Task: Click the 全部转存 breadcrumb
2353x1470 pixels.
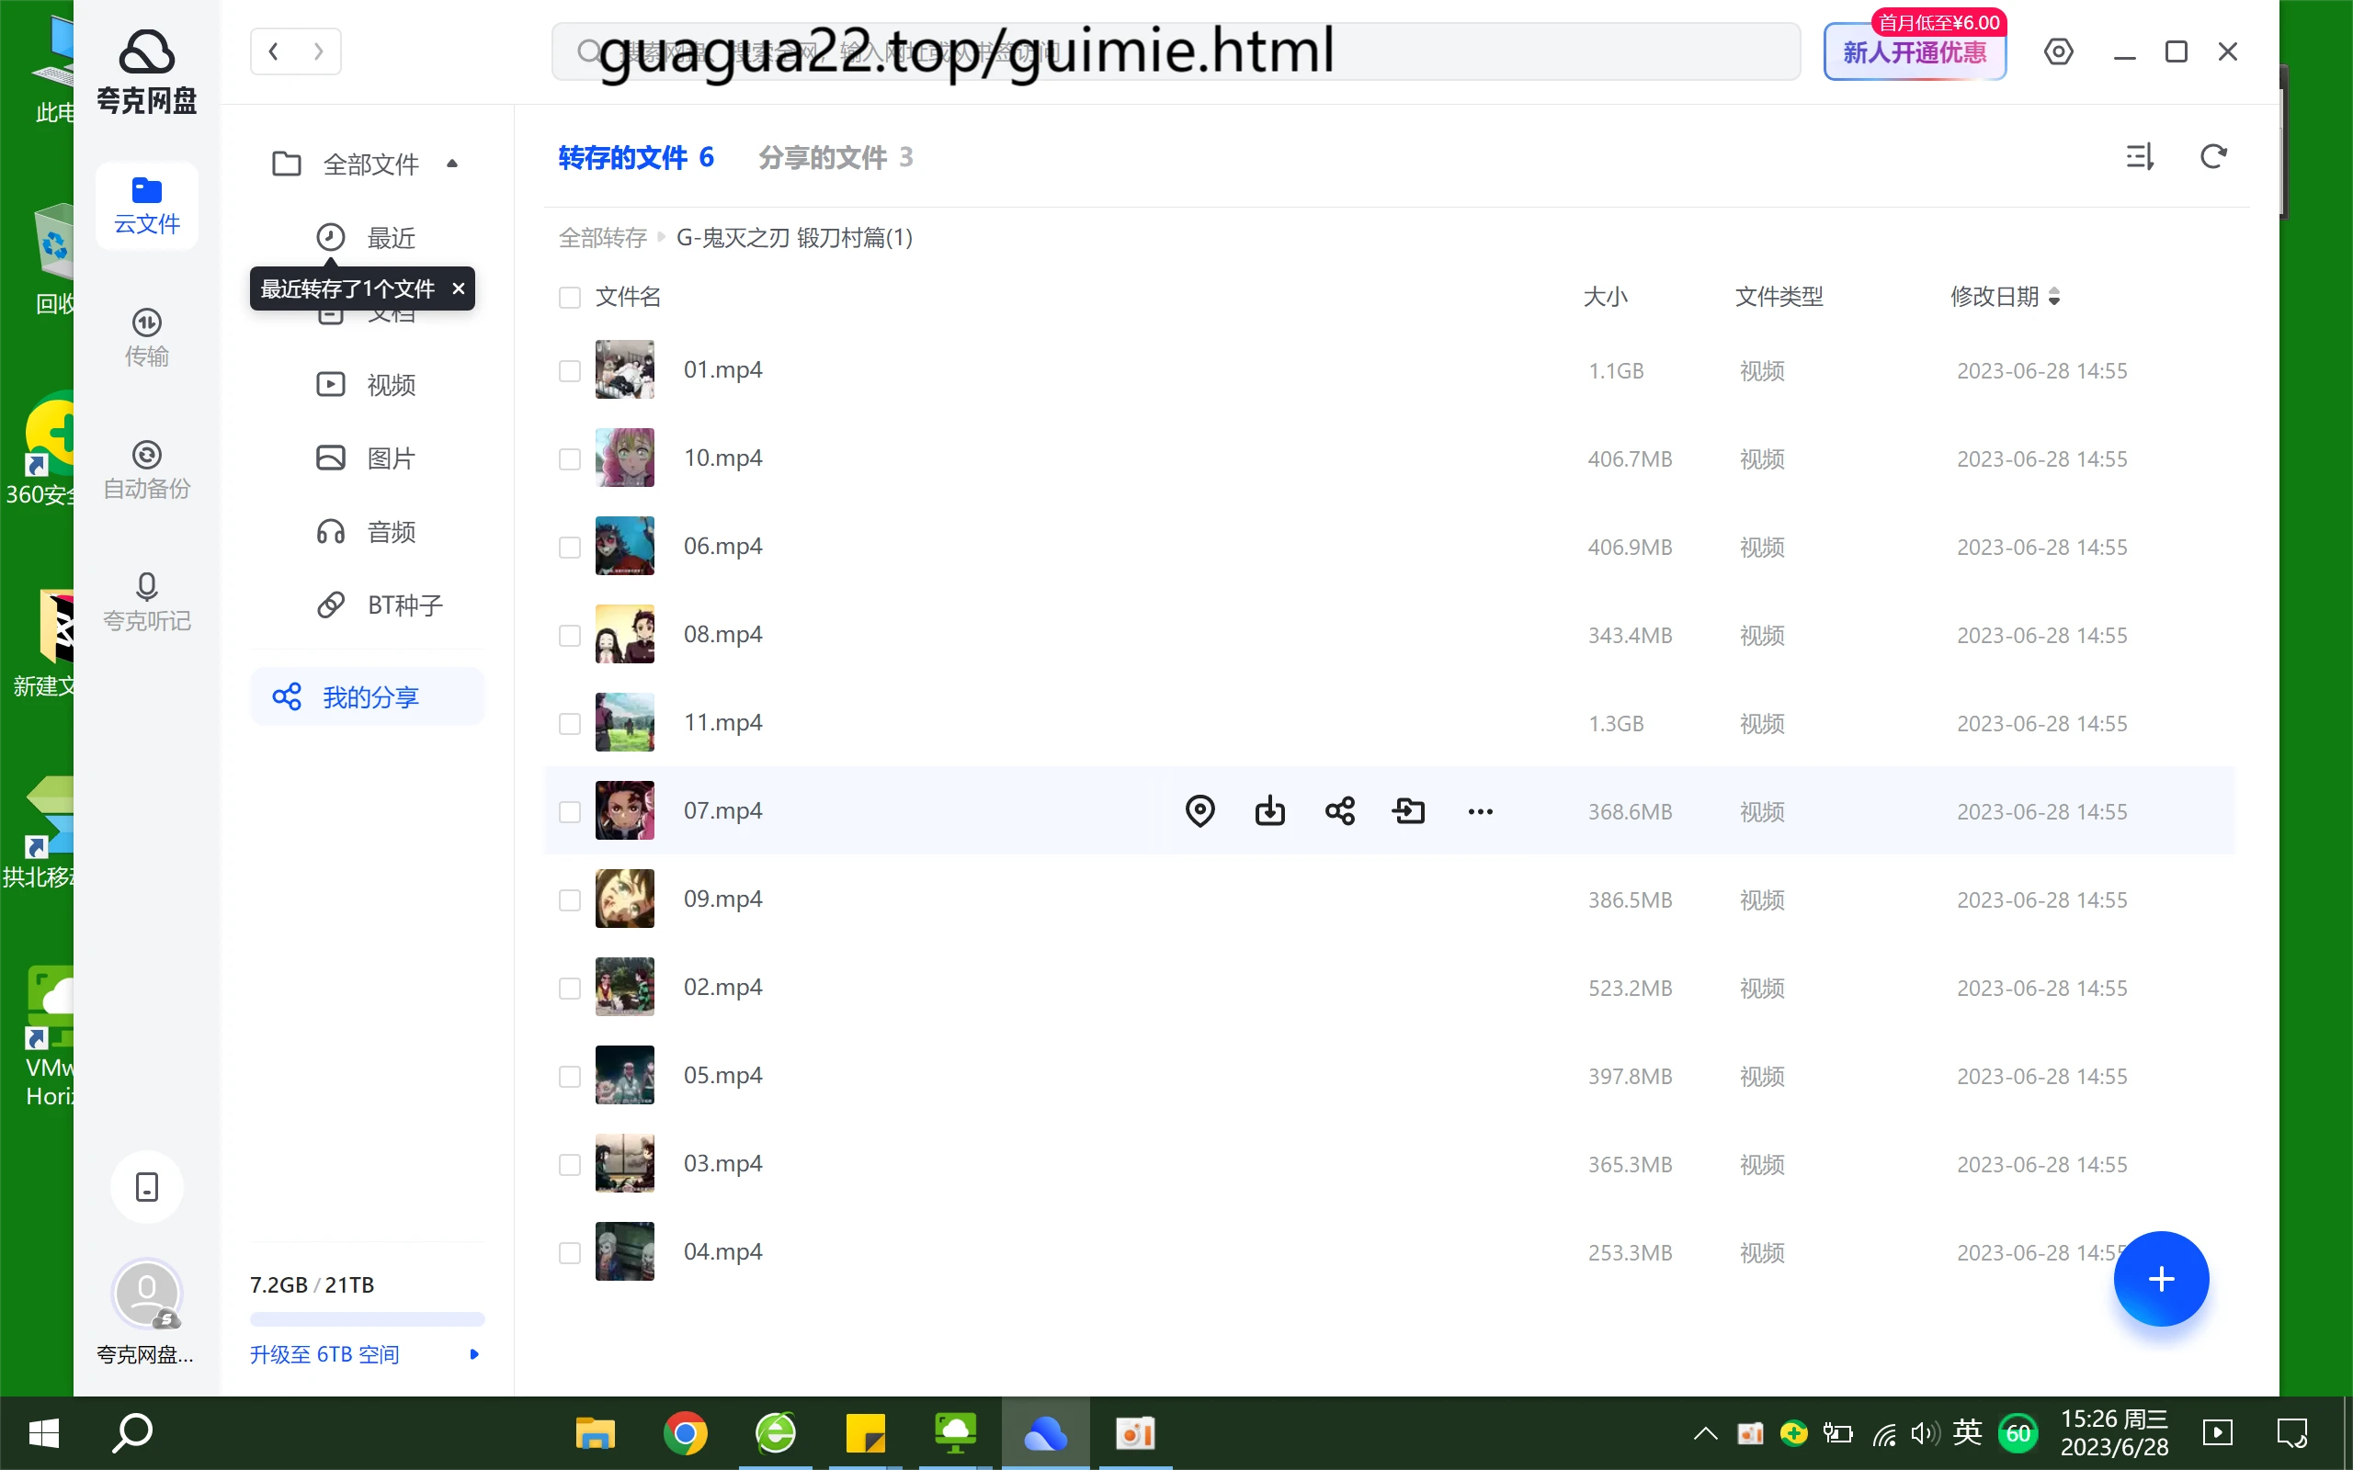Action: (603, 238)
